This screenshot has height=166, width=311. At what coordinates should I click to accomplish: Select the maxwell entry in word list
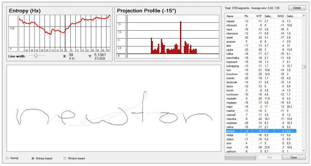click(231, 115)
